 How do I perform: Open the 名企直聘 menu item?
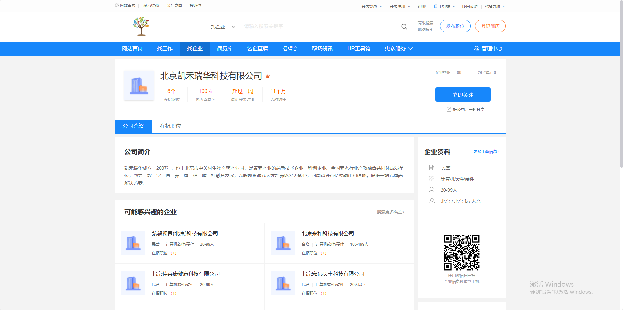[x=257, y=49]
